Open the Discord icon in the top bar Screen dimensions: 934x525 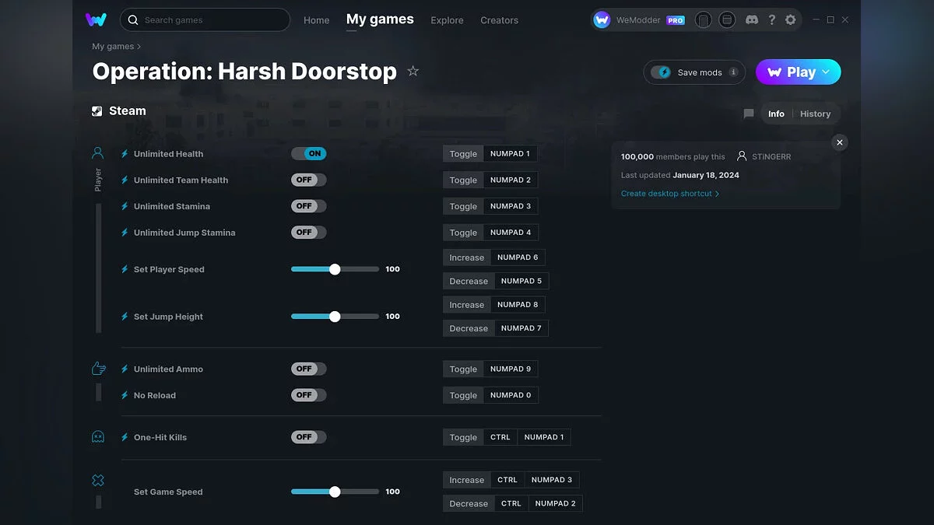[752, 19]
